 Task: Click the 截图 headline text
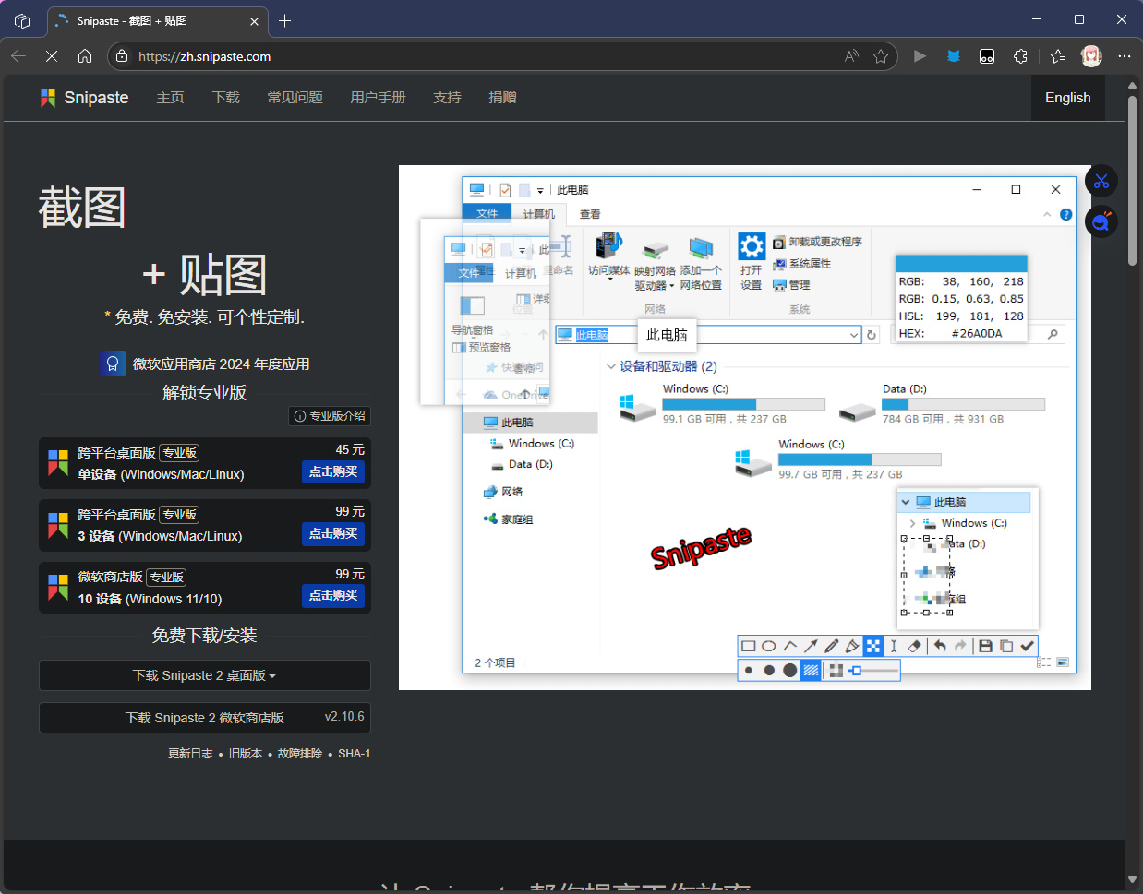point(82,208)
